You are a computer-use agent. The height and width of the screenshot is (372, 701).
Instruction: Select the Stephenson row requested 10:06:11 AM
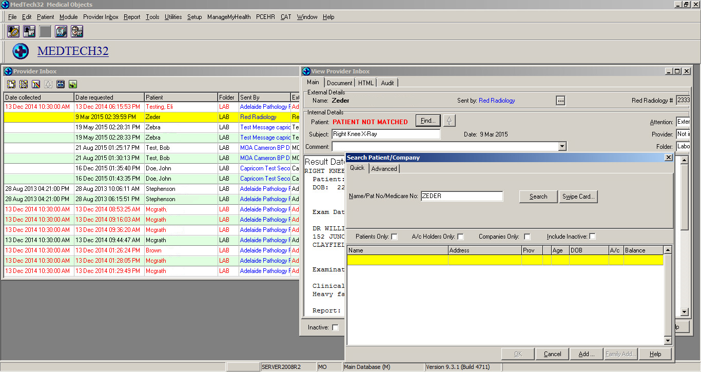[151, 189]
